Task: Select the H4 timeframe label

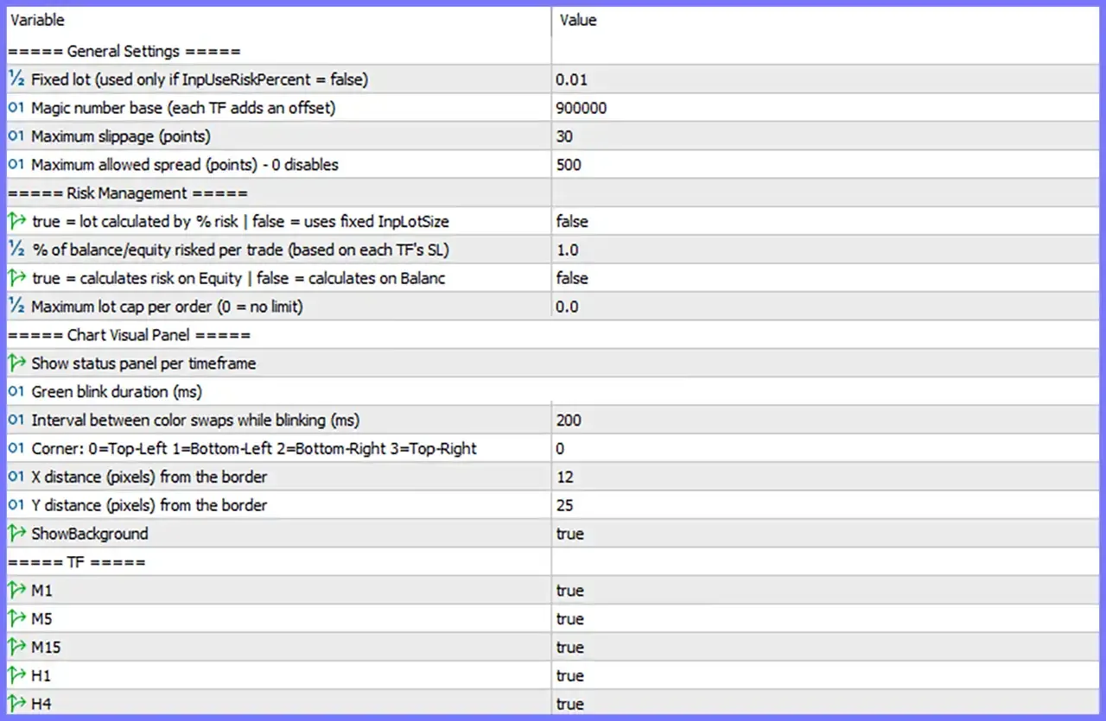Action: [41, 704]
